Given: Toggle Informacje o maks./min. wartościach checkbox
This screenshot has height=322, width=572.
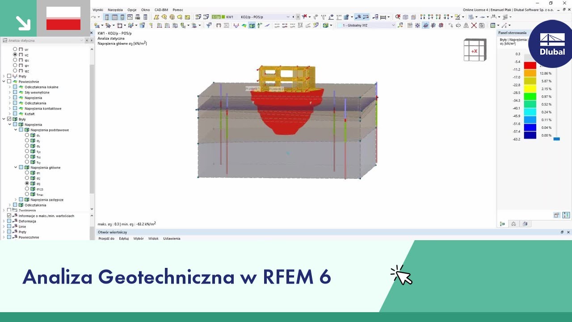Looking at the screenshot, I should point(9,216).
